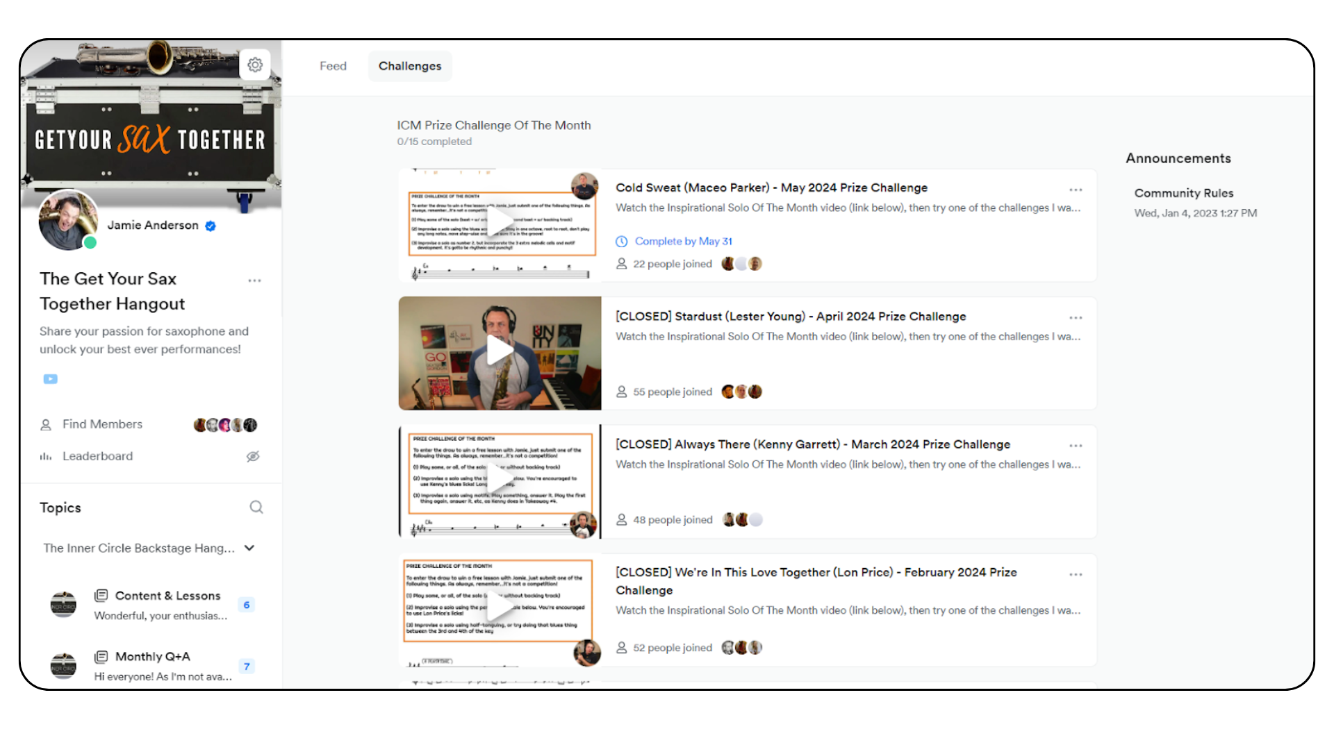
Task: Open the Content & Lessons topic
Action: click(x=167, y=596)
